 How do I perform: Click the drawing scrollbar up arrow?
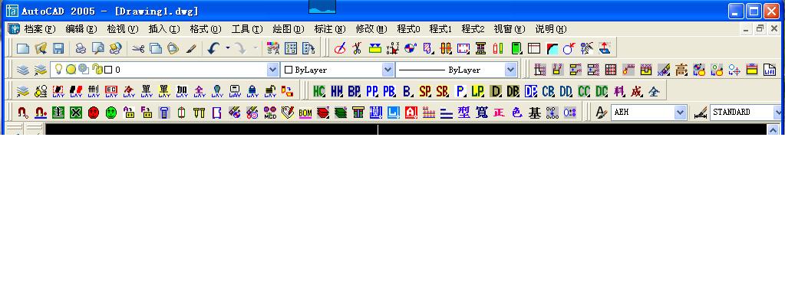[773, 130]
